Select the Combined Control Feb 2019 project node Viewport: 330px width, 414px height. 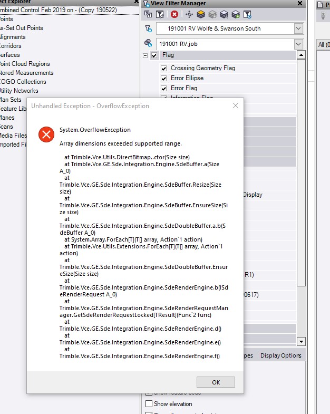pos(58,10)
